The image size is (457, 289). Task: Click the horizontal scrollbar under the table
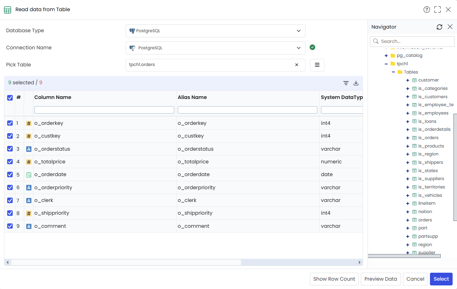pyautogui.click(x=126, y=262)
